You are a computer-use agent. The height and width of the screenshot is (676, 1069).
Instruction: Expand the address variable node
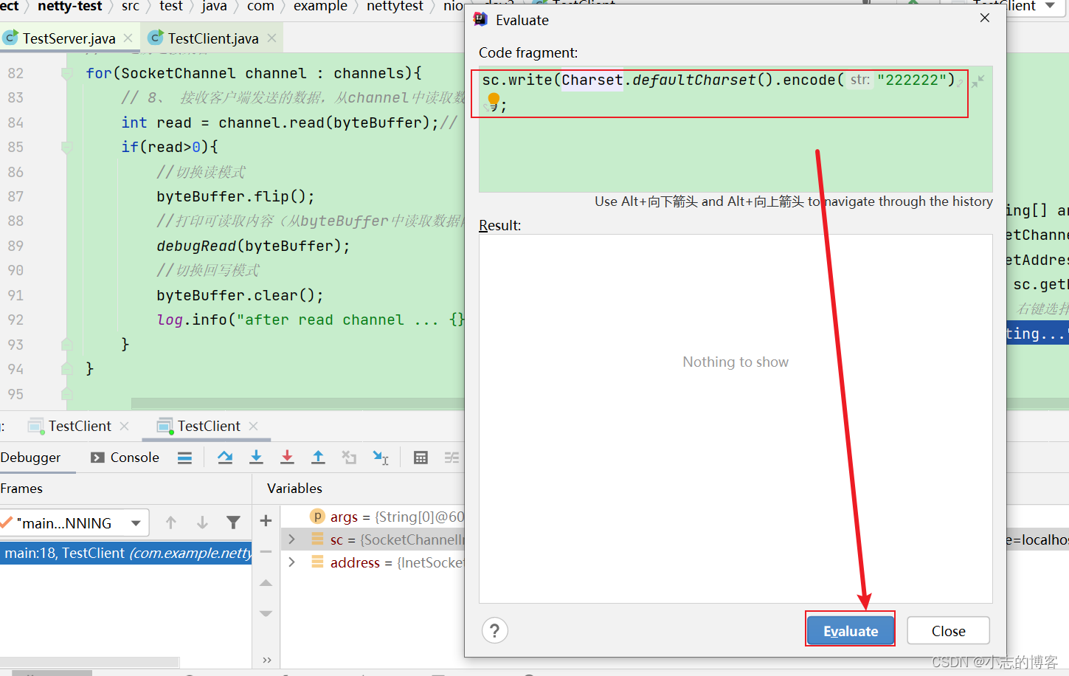(x=292, y=562)
